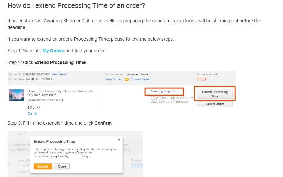
Task: Click the Awaiting Shipment status label
Action: (164, 91)
